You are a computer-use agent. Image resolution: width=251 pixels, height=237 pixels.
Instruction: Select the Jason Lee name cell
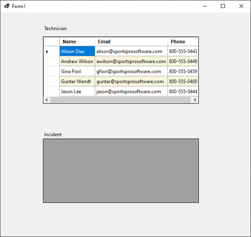78,92
